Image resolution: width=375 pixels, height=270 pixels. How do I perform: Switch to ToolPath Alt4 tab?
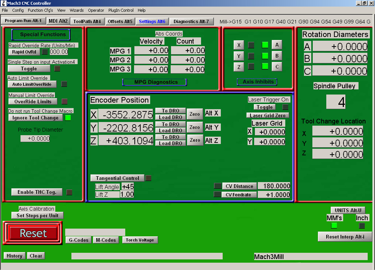pyautogui.click(x=87, y=21)
